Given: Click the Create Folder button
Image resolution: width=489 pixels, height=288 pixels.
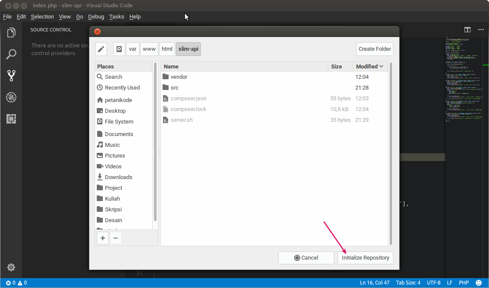Looking at the screenshot, I should [374, 49].
